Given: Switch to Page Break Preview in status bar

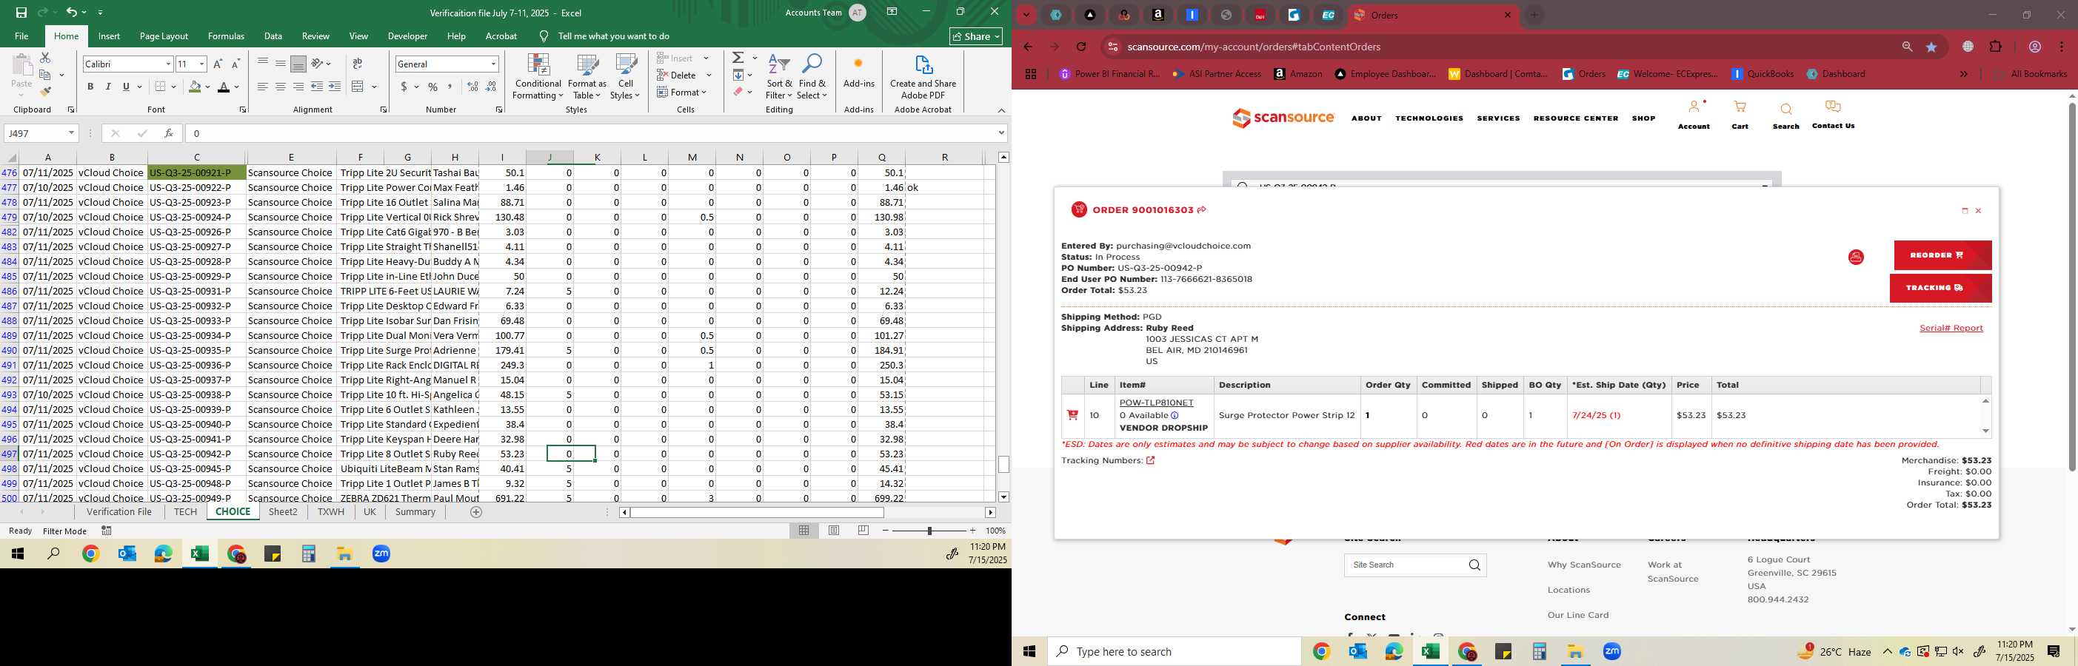Looking at the screenshot, I should 863,531.
